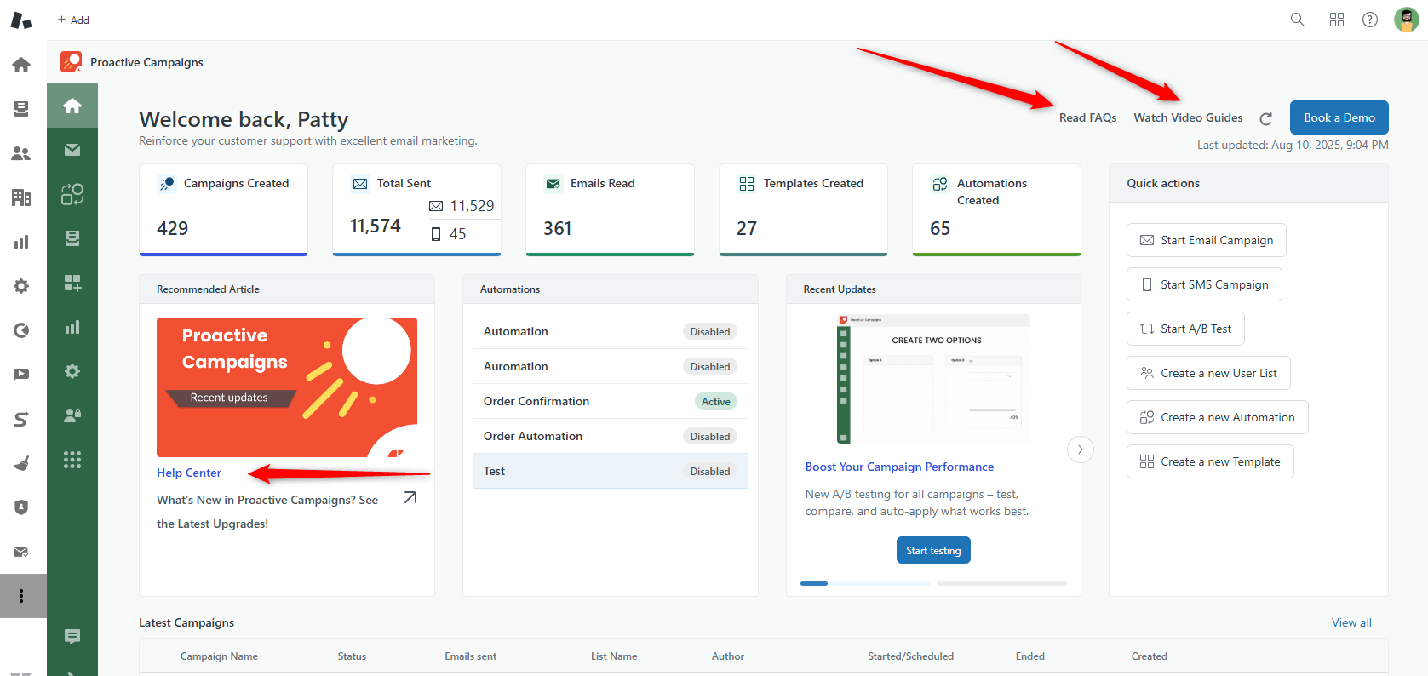Image resolution: width=1428 pixels, height=676 pixels.
Task: Click the Add button in top bar
Action: pyautogui.click(x=73, y=20)
